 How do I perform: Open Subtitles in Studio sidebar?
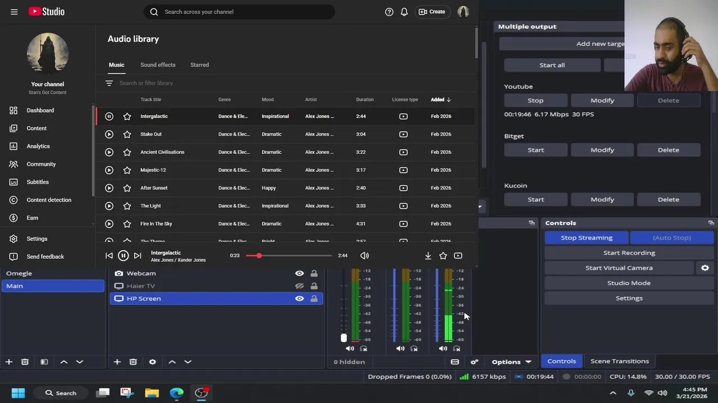tap(38, 182)
